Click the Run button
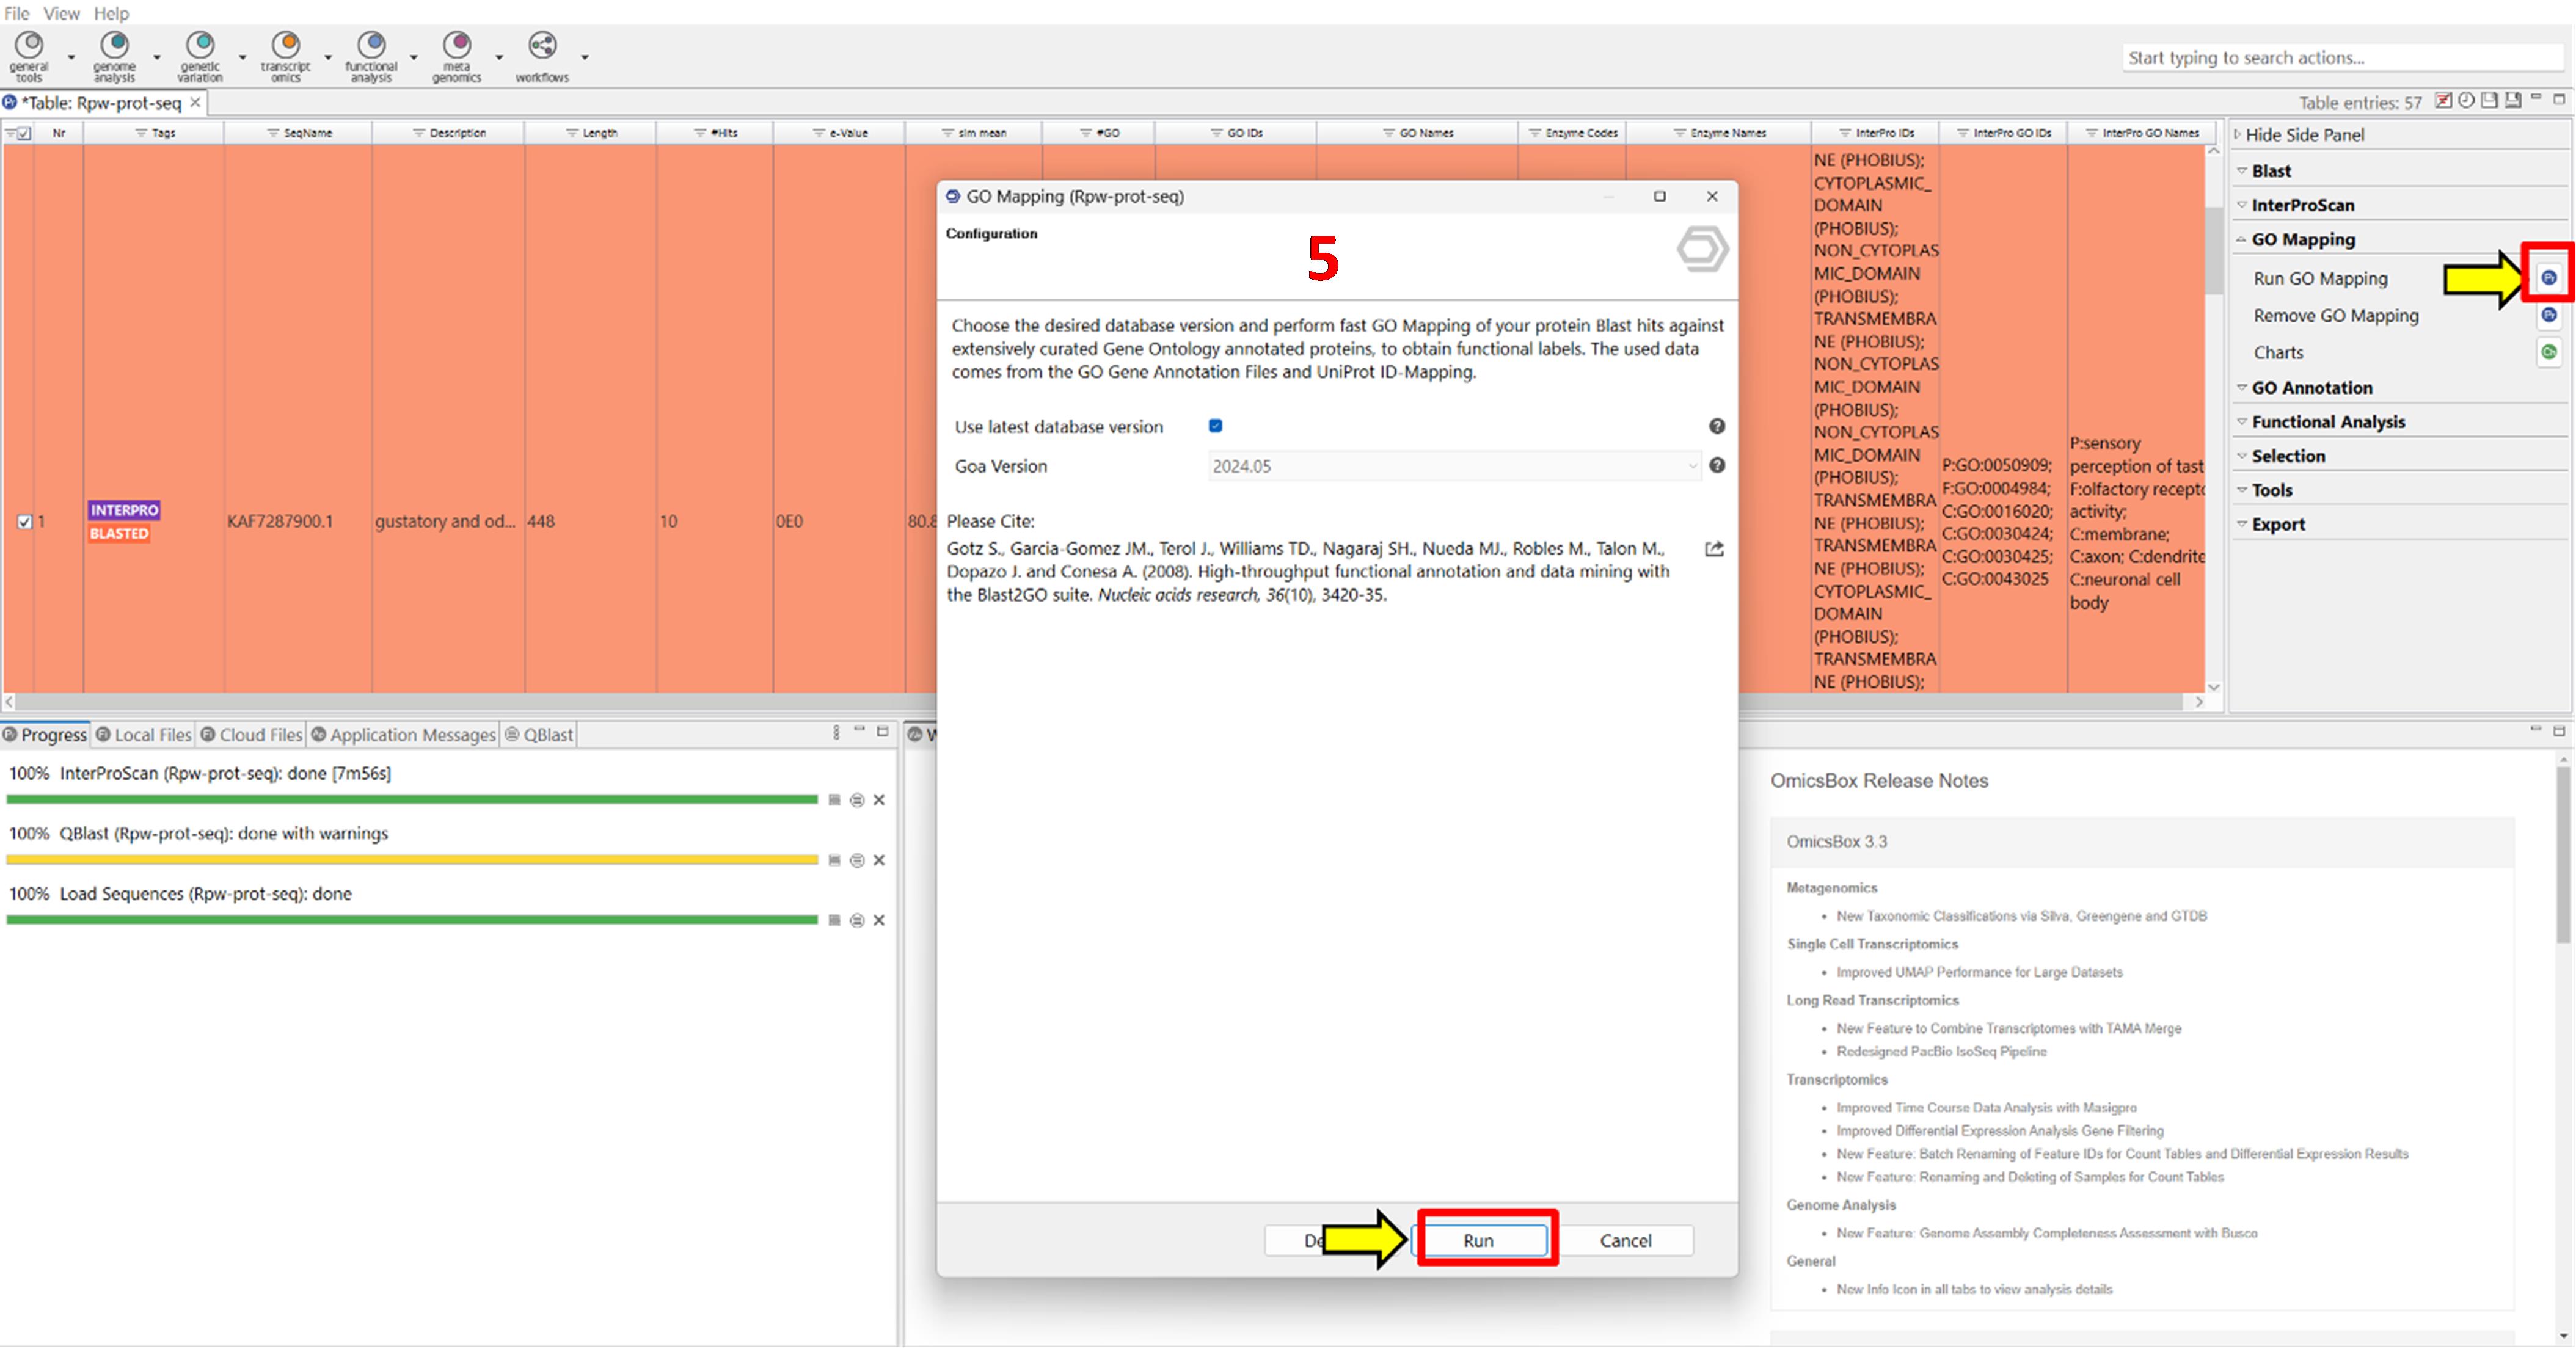Image resolution: width=2576 pixels, height=1360 pixels. pos(1478,1240)
